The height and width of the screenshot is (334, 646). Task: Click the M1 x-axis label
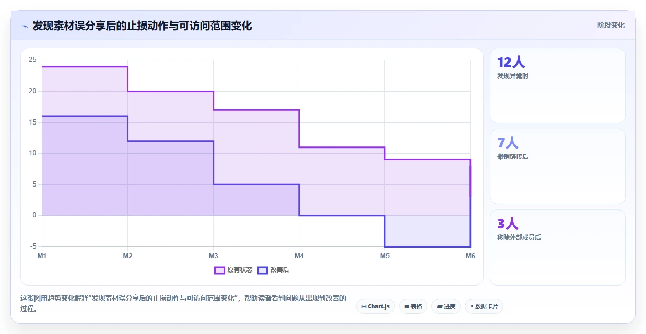click(x=42, y=256)
